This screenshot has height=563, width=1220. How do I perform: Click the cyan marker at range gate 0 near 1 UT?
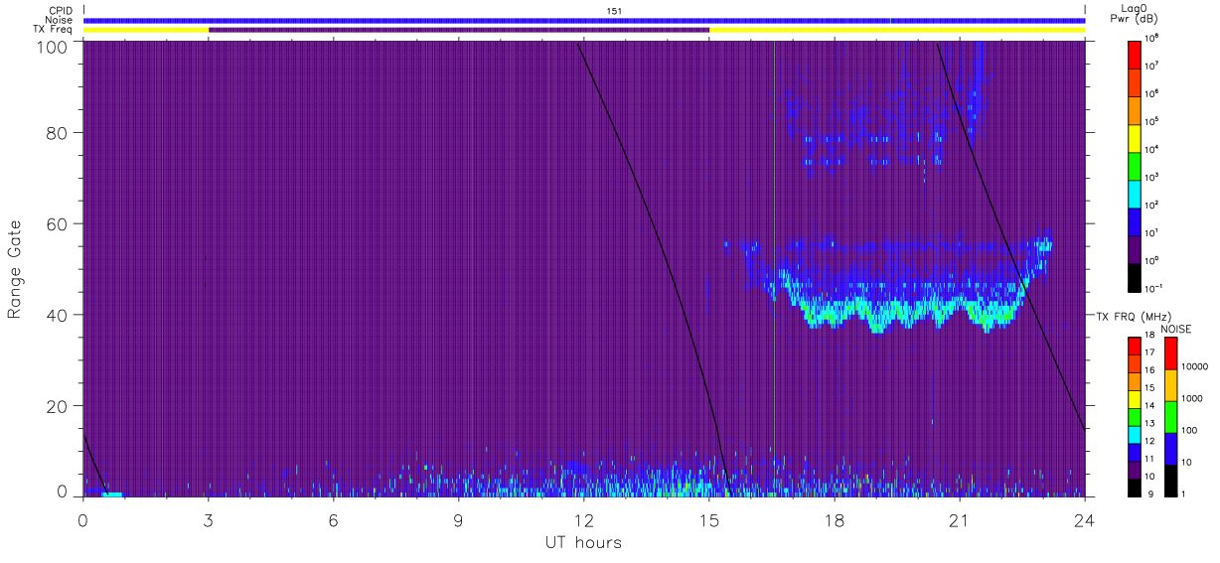[x=112, y=493]
